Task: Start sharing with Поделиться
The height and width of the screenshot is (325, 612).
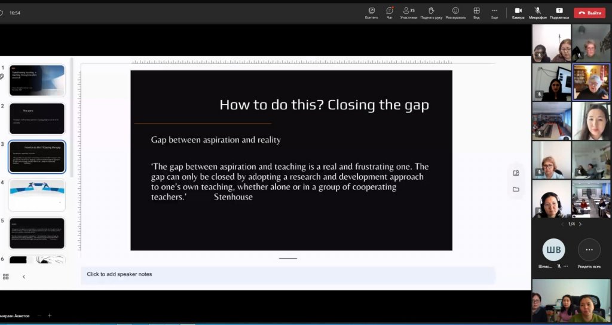Action: 559,11
